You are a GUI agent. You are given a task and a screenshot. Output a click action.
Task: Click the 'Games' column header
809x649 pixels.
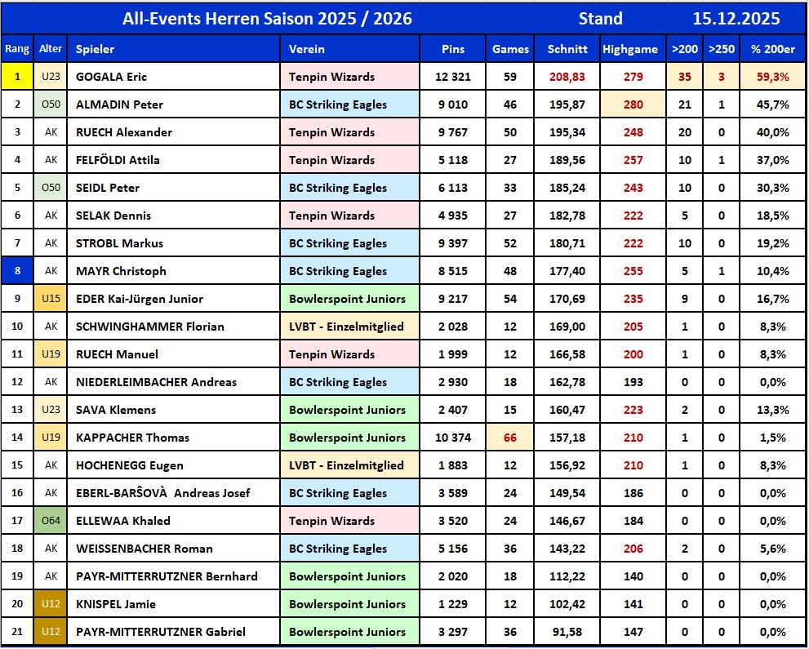click(x=510, y=49)
